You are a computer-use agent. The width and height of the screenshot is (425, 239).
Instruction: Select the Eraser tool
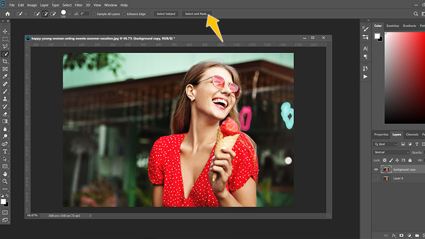[x=5, y=114]
